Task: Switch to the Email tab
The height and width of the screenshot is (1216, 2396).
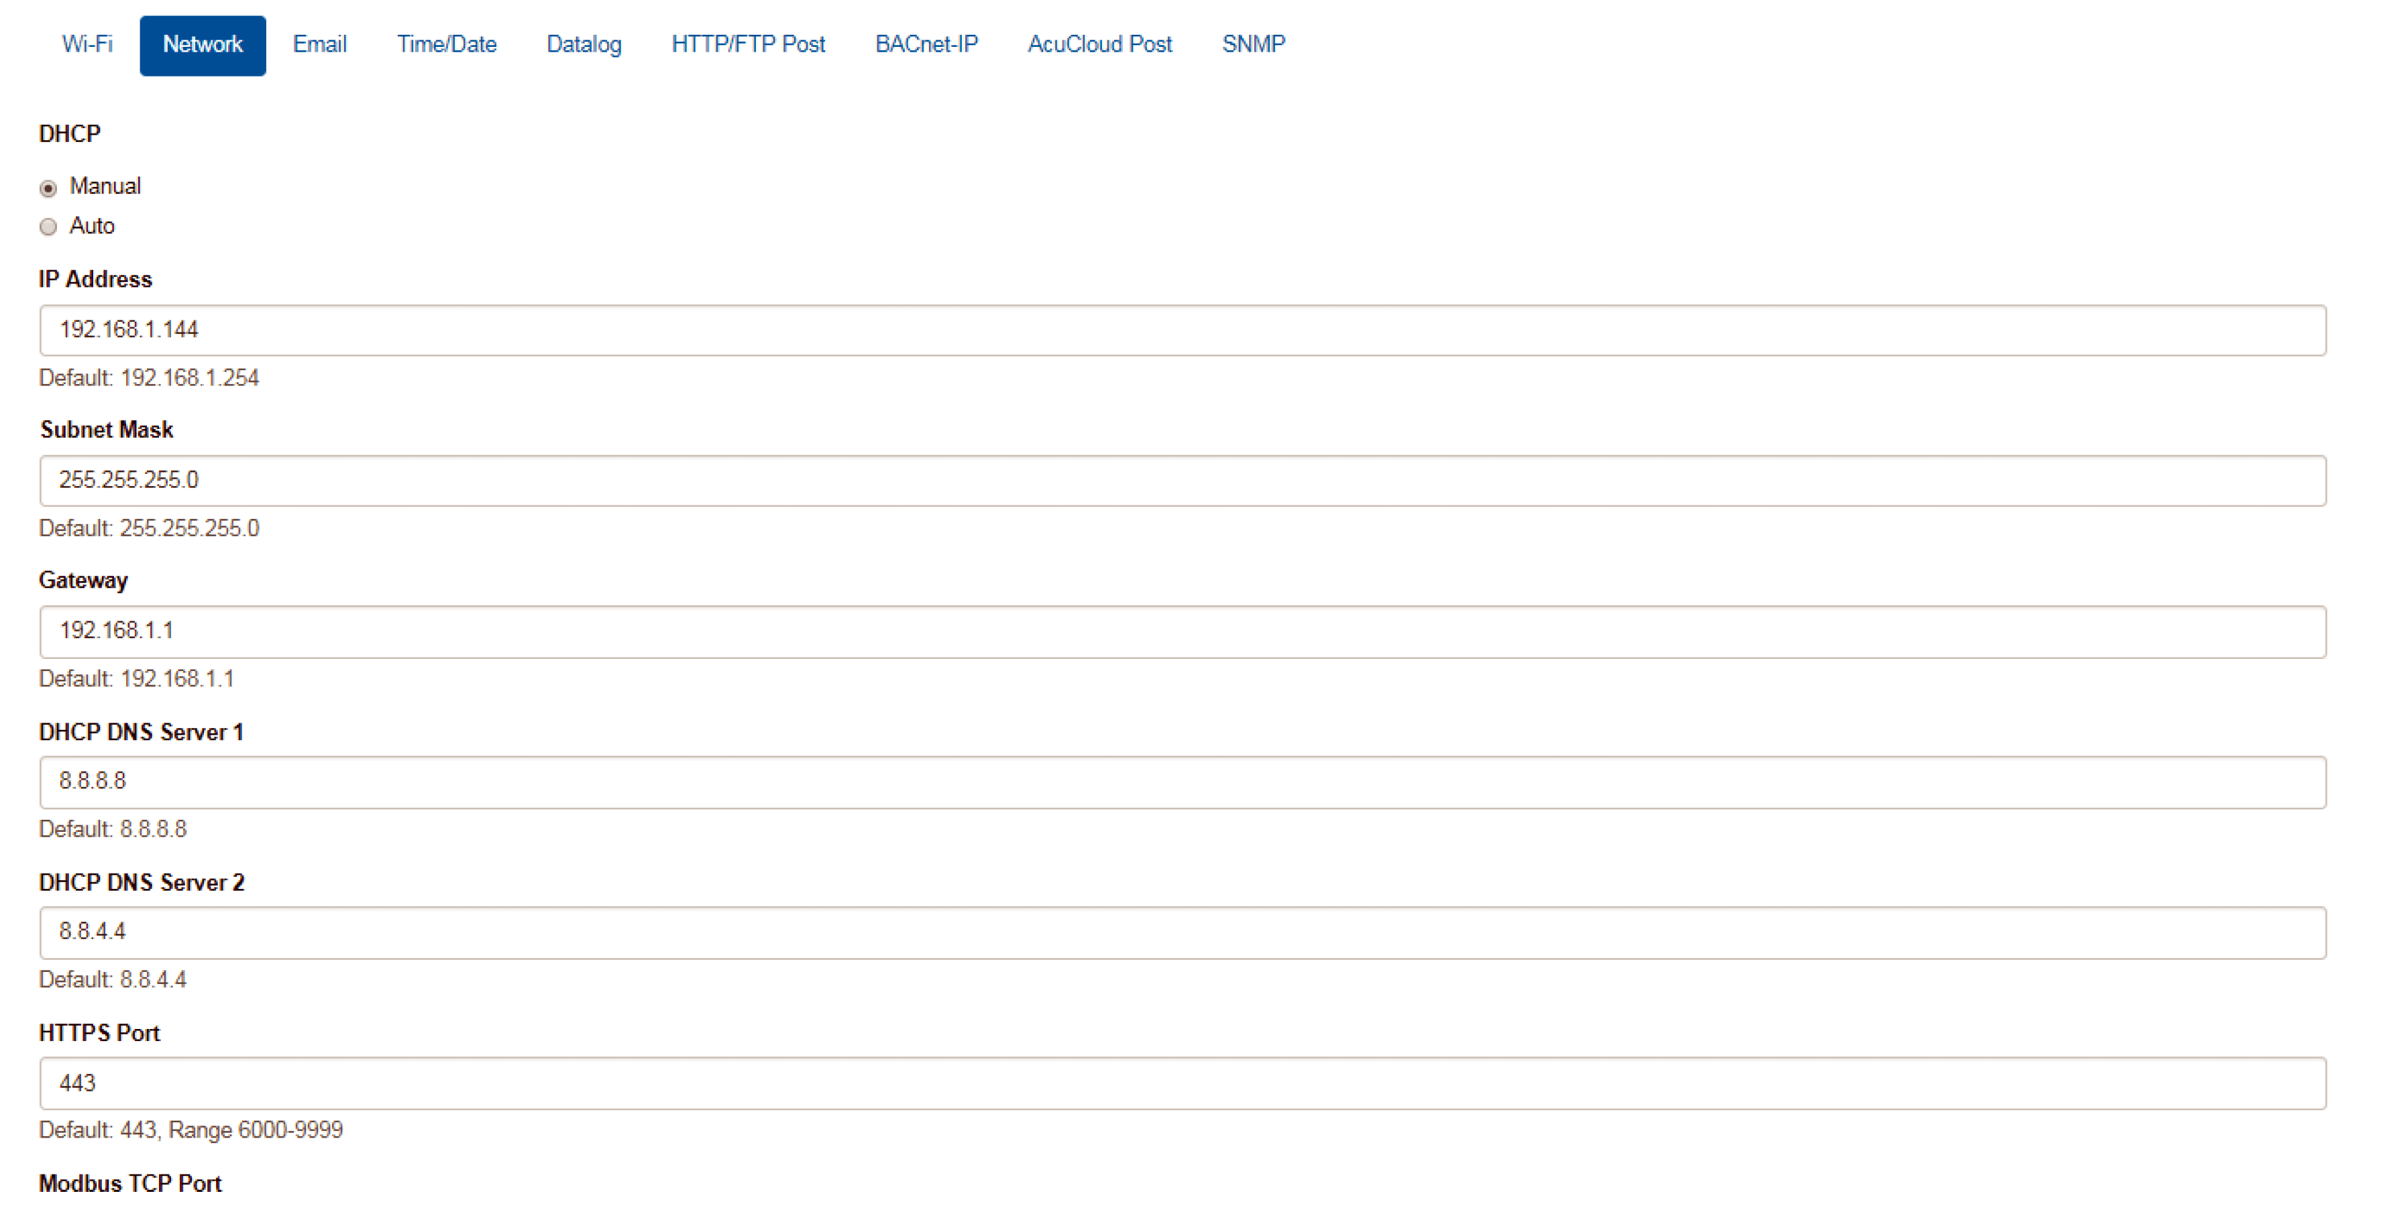Action: pyautogui.click(x=319, y=45)
